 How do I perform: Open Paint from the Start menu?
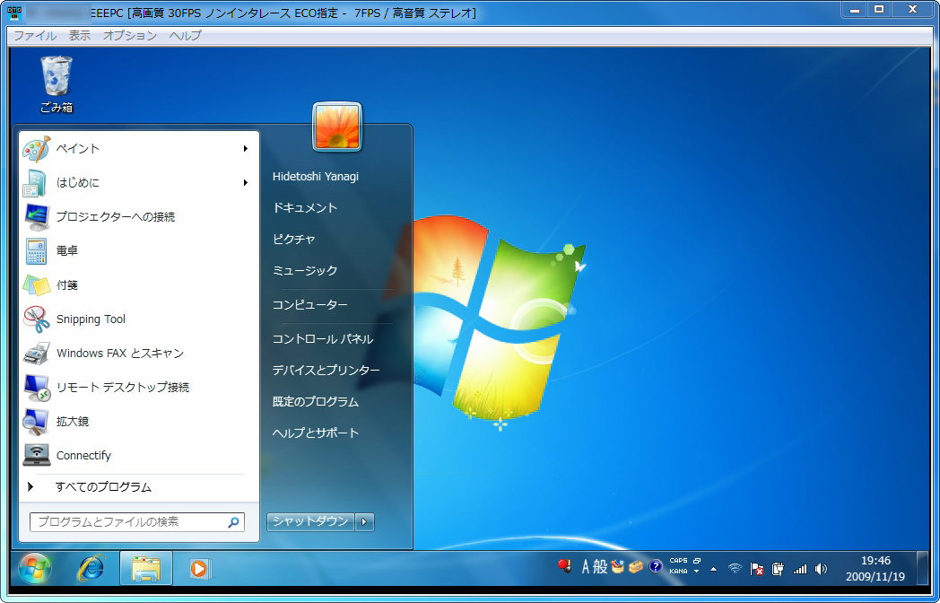76,148
